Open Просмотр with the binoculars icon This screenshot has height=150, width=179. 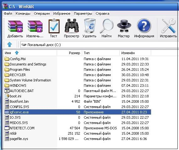pyautogui.click(x=72, y=25)
